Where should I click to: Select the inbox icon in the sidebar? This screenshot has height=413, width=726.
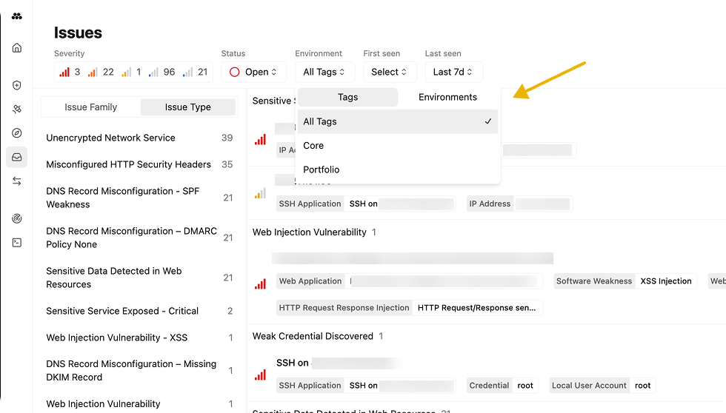coord(17,157)
